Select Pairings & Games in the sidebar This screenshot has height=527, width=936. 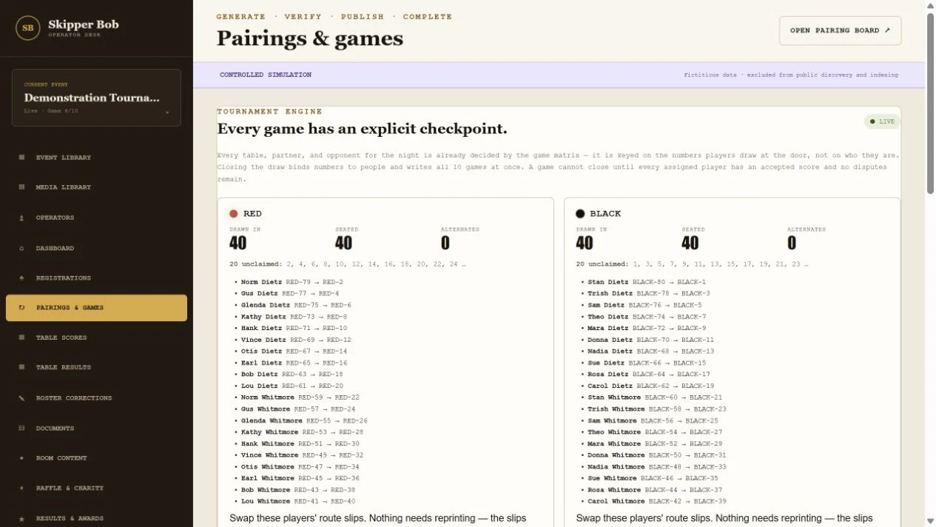coord(96,308)
